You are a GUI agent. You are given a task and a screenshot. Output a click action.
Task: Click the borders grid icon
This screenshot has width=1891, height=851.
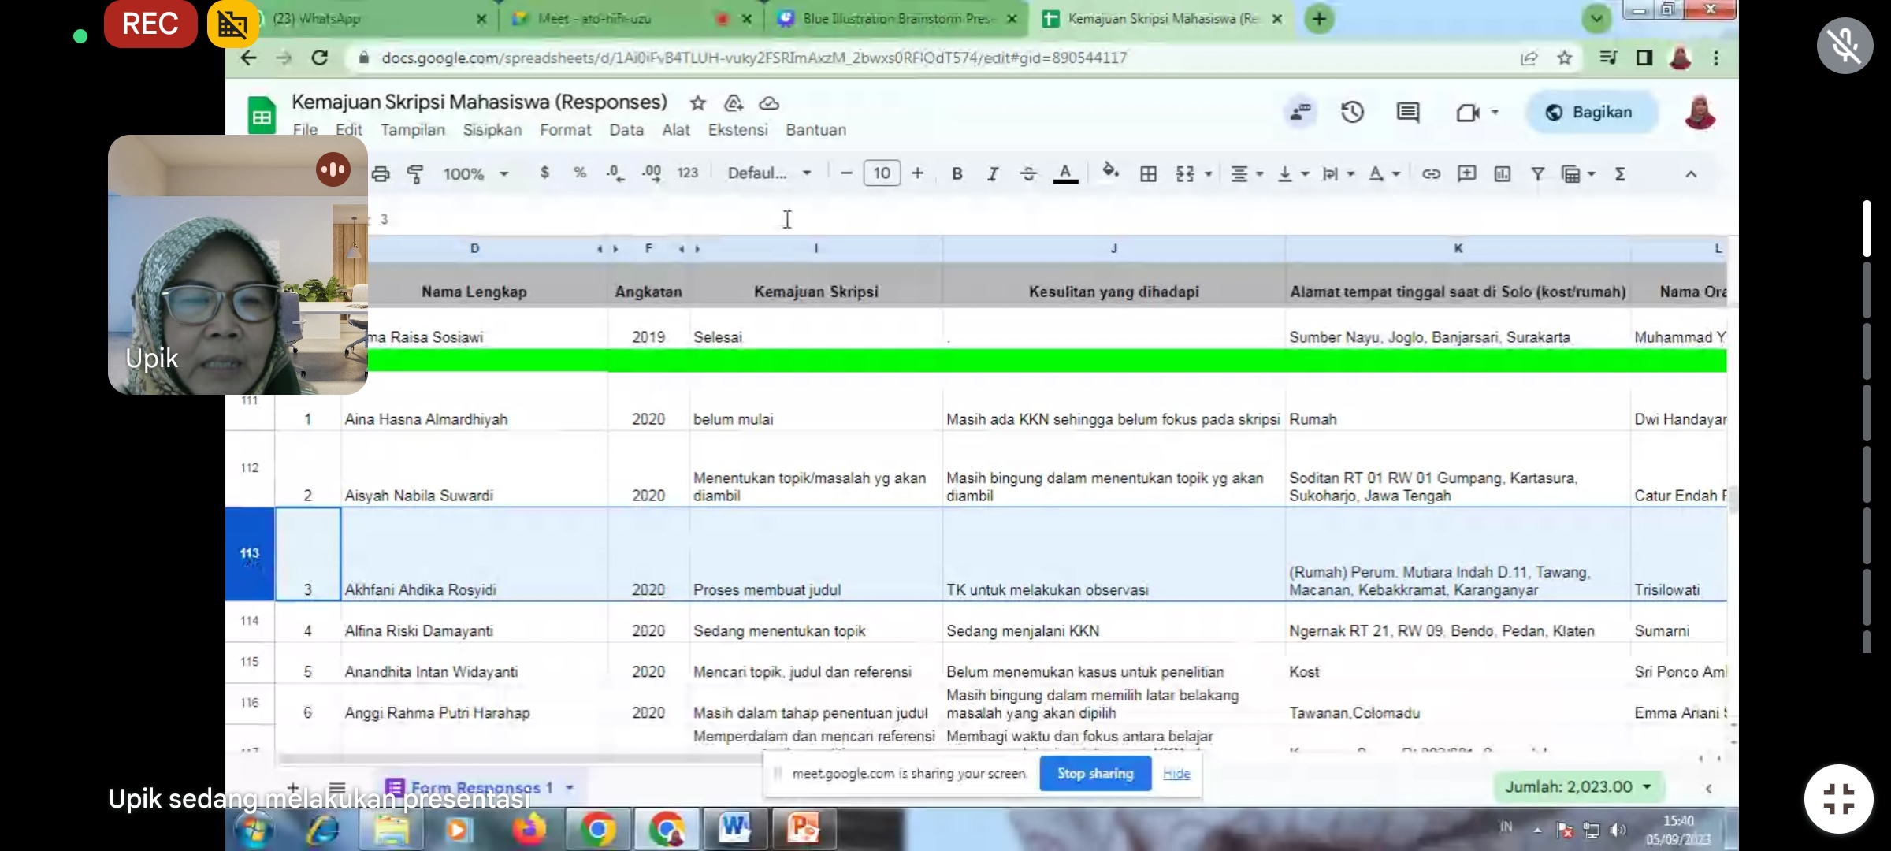coord(1148,174)
